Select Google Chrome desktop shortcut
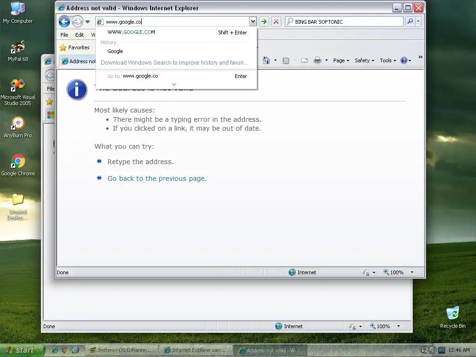This screenshot has height=357, width=476. 18,165
